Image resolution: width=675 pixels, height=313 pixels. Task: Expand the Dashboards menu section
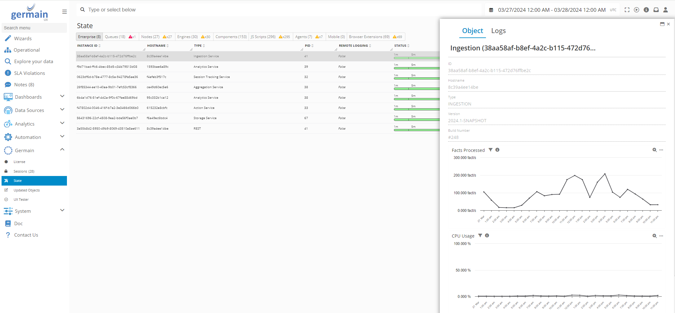(62, 96)
